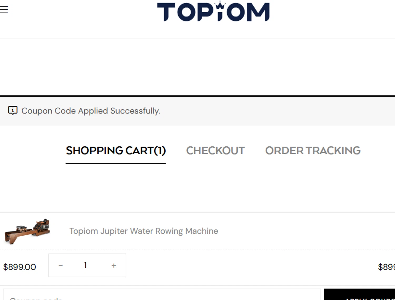
Task: Click the info icon in coupon notice
Action: click(x=13, y=111)
